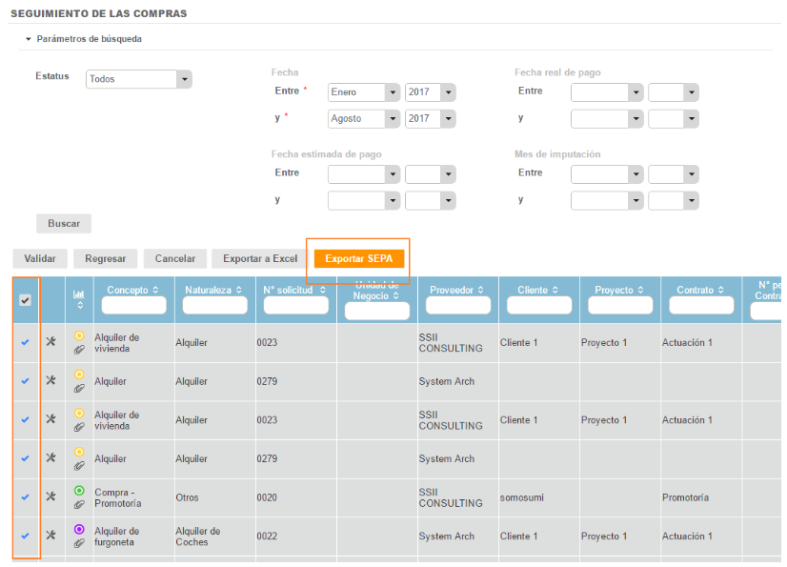This screenshot has width=787, height=567.
Task: Toggle the select-all checkbox in the table header
Action: 26,300
